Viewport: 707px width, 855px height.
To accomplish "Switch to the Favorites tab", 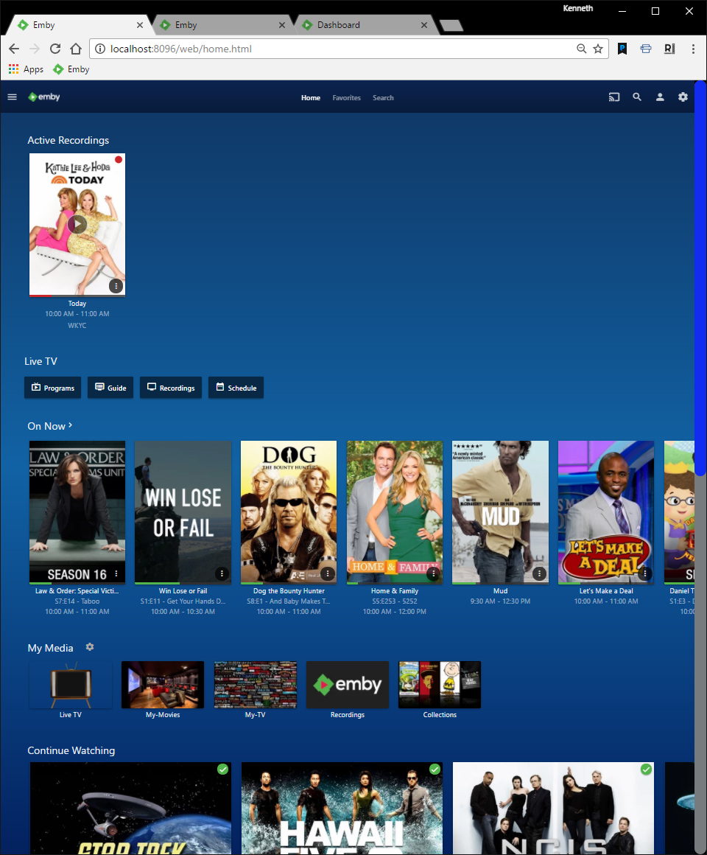I will 346,98.
